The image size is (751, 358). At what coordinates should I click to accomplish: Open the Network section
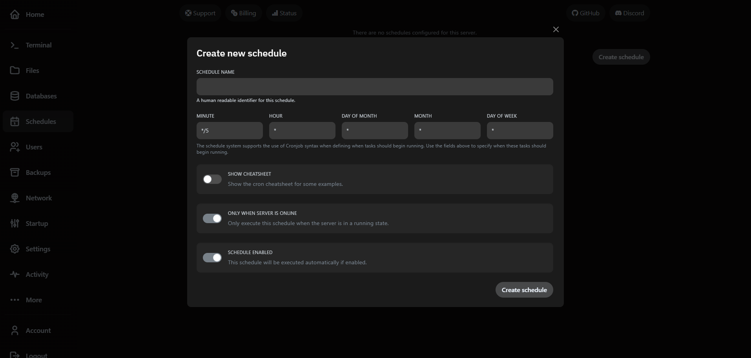tap(39, 198)
